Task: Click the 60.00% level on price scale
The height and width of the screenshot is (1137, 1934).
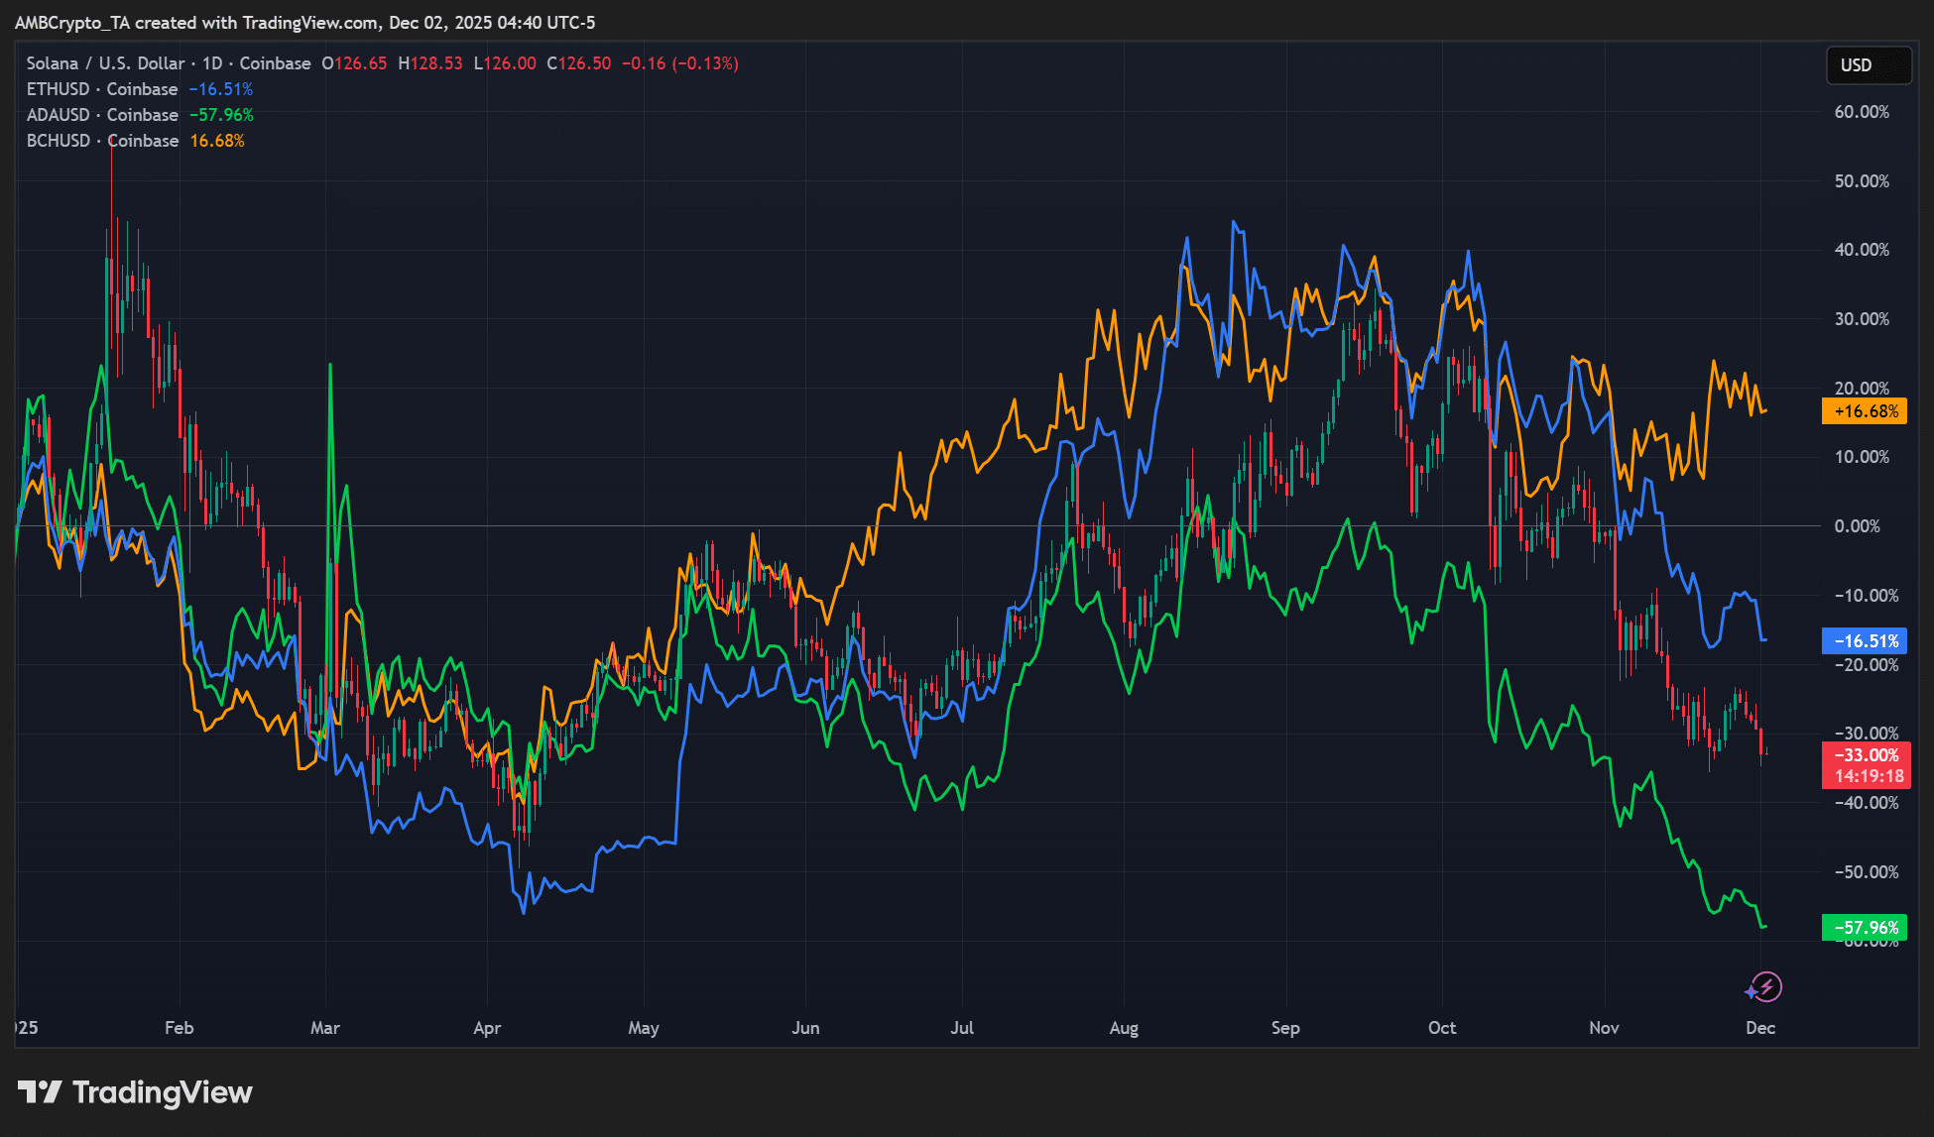Action: coord(1861,112)
